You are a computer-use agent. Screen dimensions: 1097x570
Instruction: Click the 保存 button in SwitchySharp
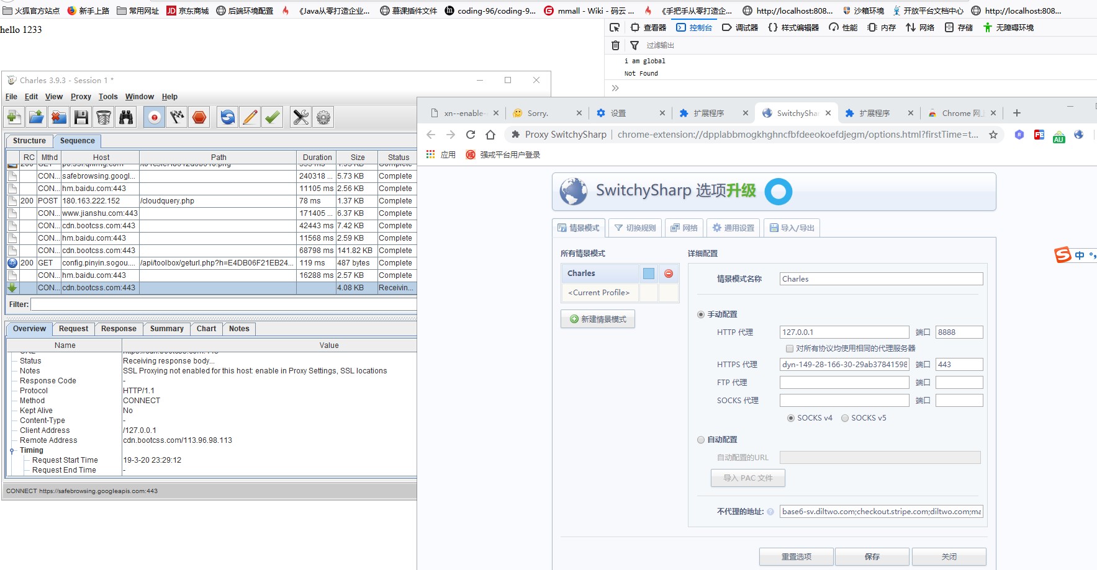(x=872, y=556)
